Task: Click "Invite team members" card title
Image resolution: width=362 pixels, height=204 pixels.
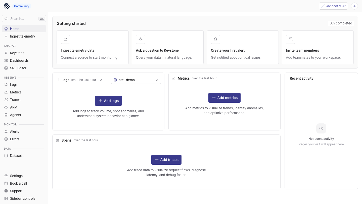Action: (302, 50)
